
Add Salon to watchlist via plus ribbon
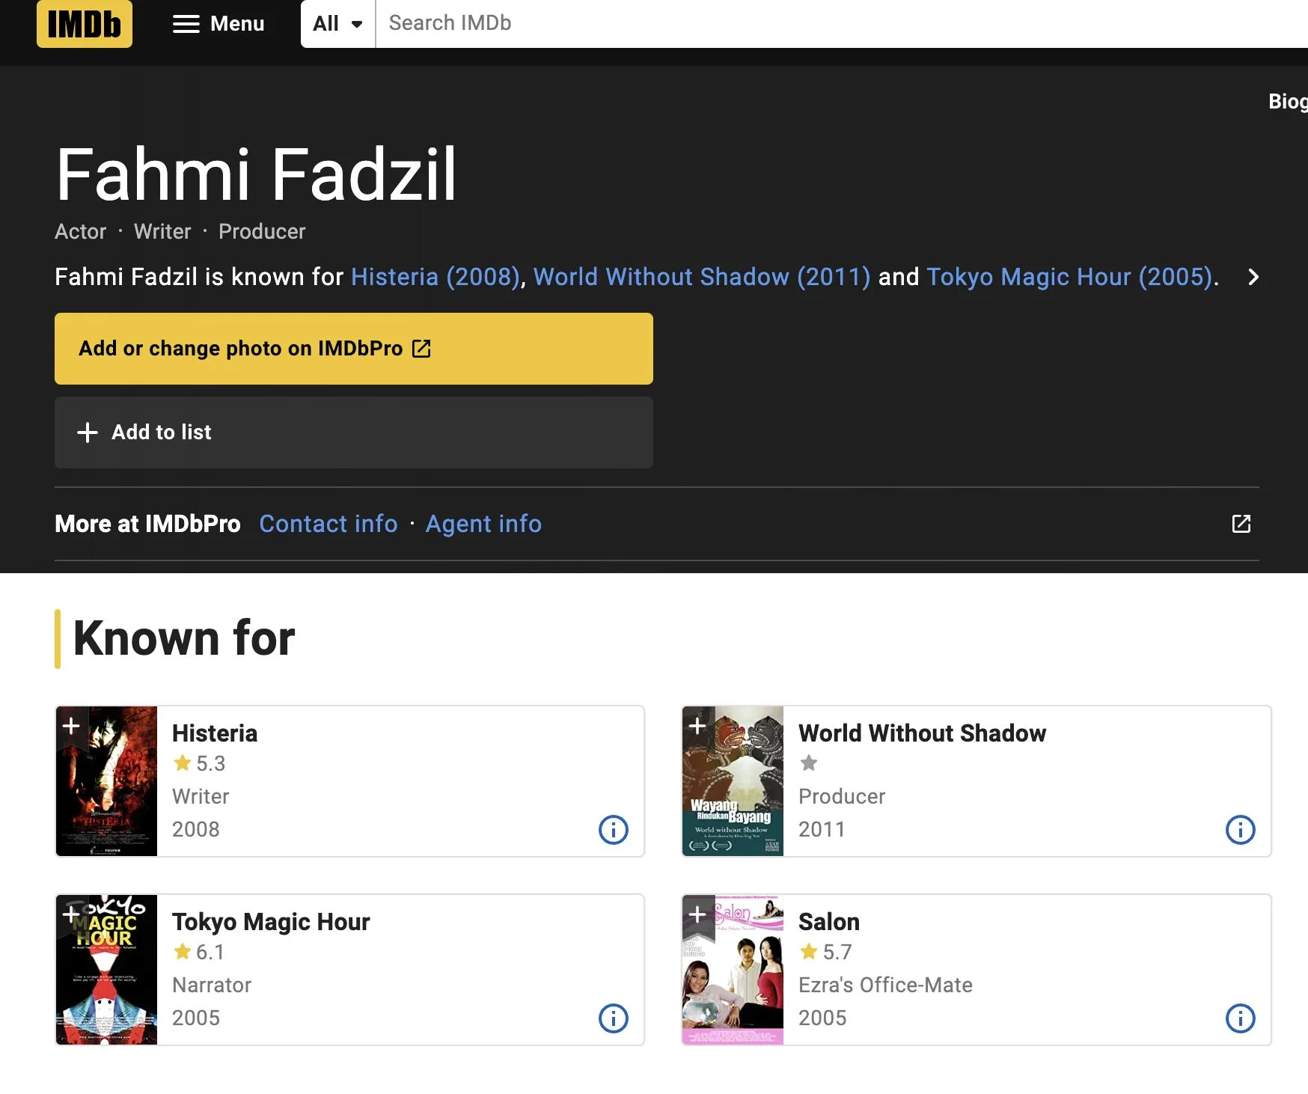pos(697,914)
